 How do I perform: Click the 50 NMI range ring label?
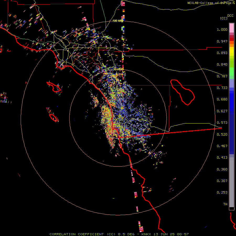118,69
